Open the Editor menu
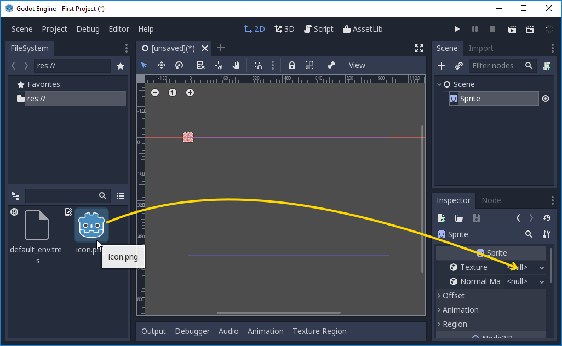Viewport: 562px width, 346px height. pyautogui.click(x=119, y=29)
